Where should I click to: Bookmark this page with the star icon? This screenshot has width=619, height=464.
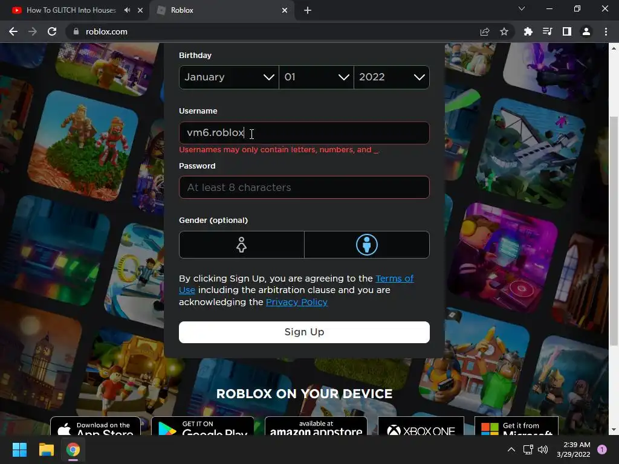(504, 31)
